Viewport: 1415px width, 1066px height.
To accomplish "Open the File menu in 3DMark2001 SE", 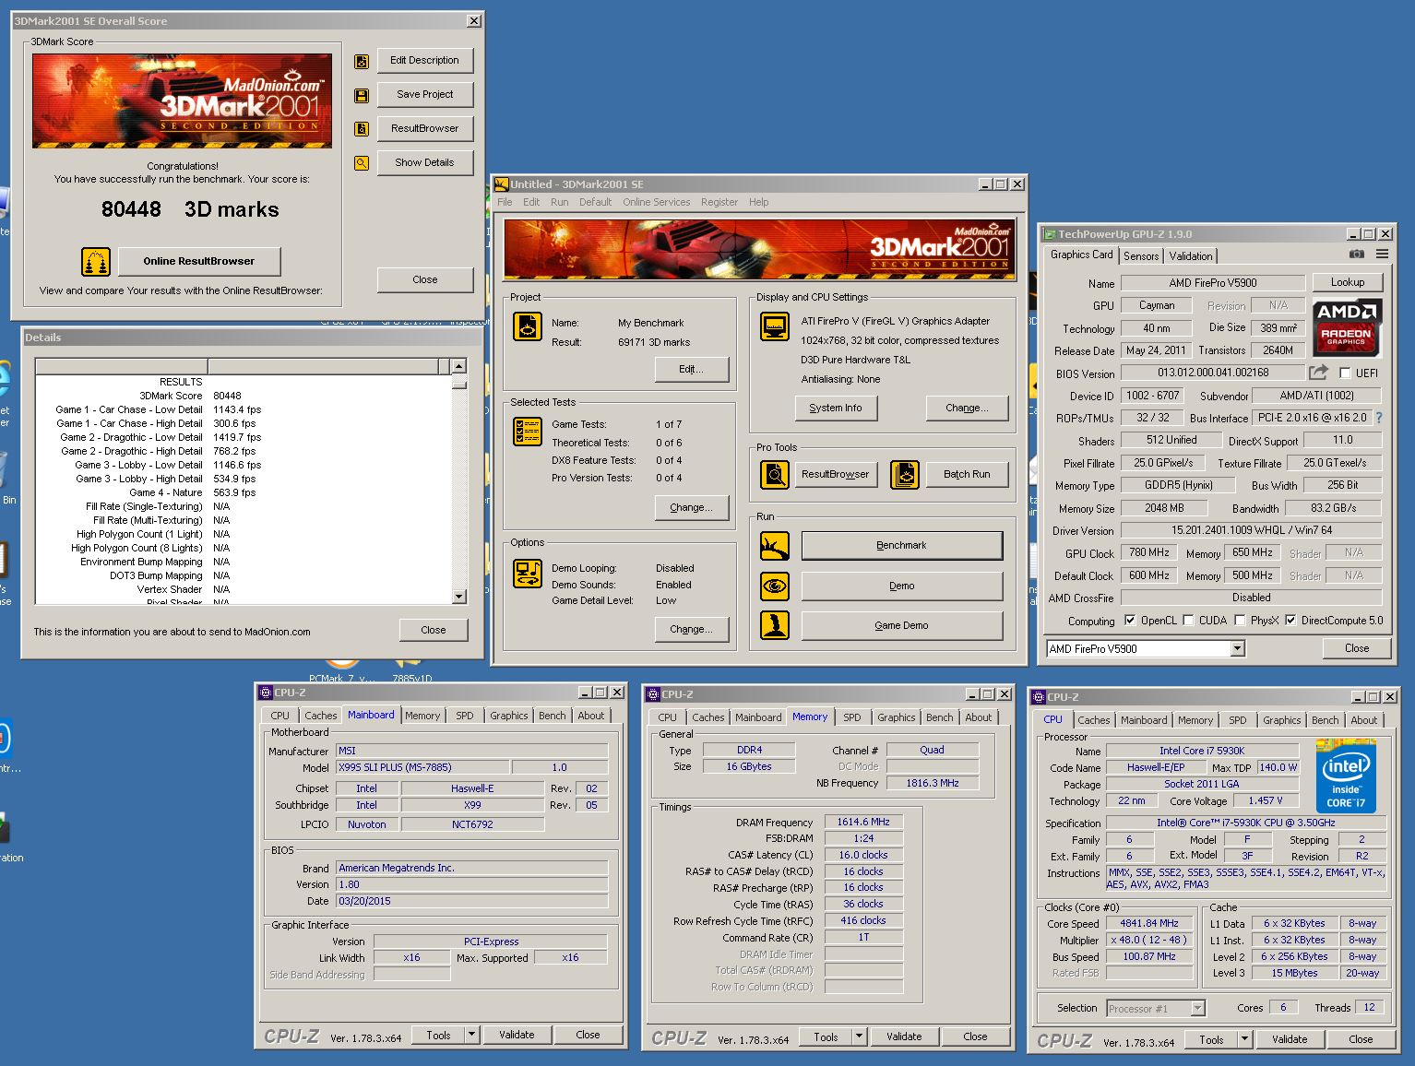I will 505,202.
